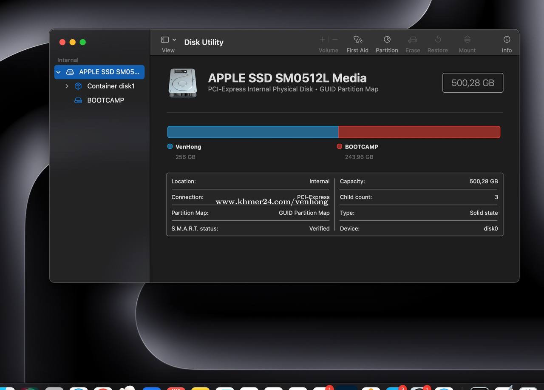Viewport: 544px width, 390px height.
Task: Click the 500,28 GB capacity box
Action: 473,83
